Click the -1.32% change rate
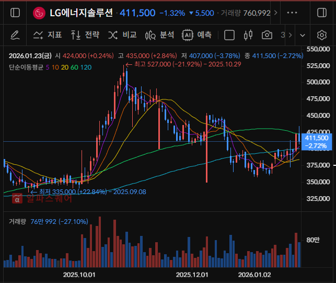 [x=172, y=13]
